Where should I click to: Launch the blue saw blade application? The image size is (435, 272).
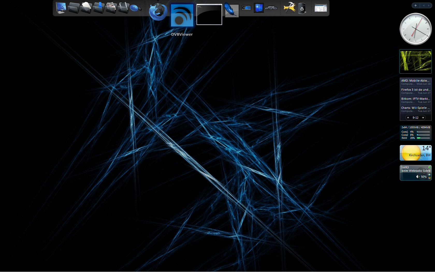coord(135,8)
